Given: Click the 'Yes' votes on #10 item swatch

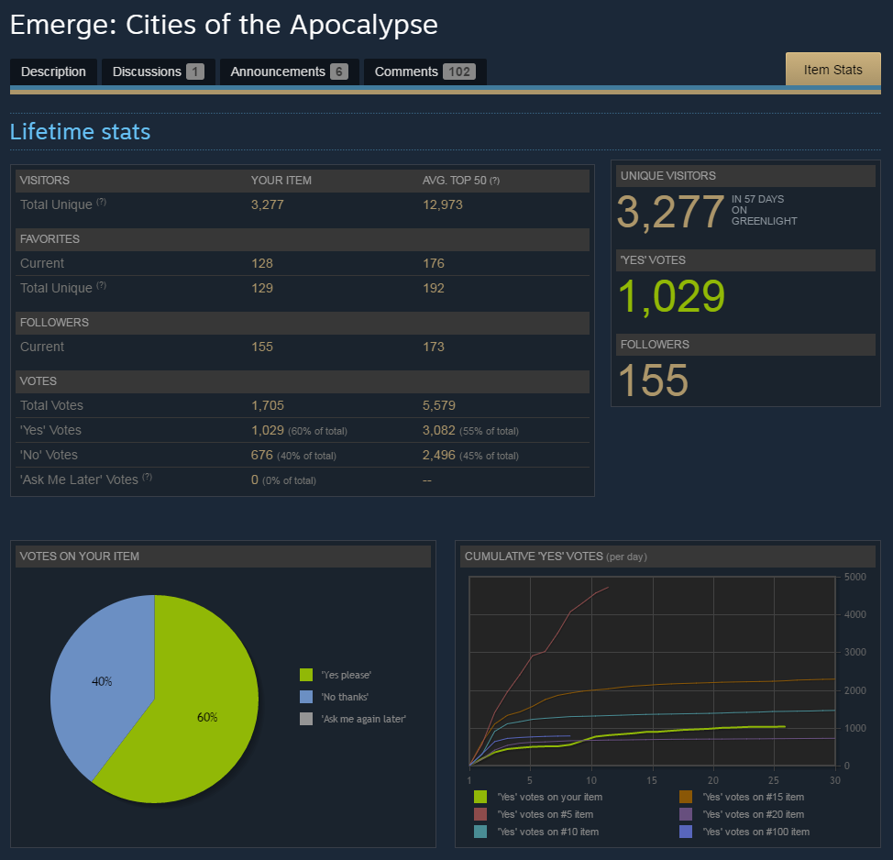Looking at the screenshot, I should [480, 832].
